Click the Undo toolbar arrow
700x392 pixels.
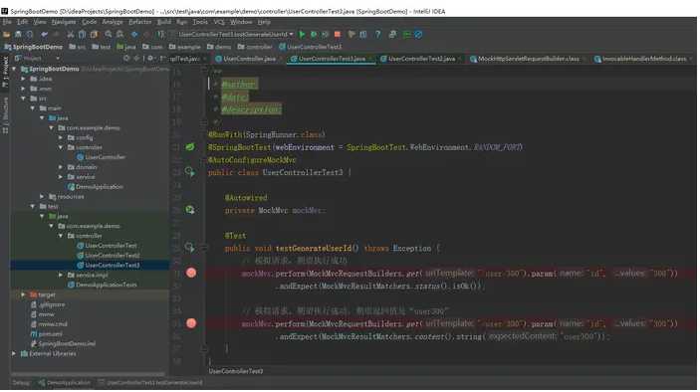click(44, 35)
